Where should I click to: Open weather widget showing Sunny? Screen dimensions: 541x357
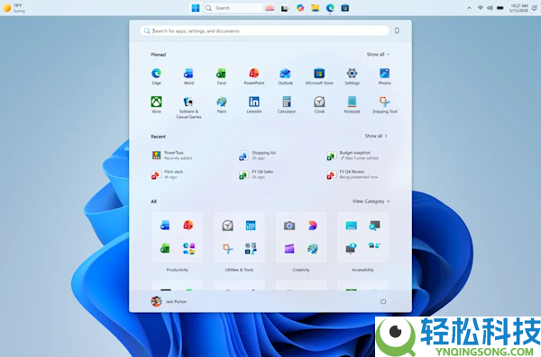[x=14, y=8]
